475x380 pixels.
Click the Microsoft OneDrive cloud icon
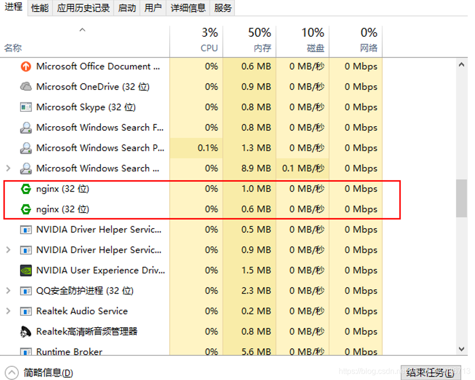26,87
